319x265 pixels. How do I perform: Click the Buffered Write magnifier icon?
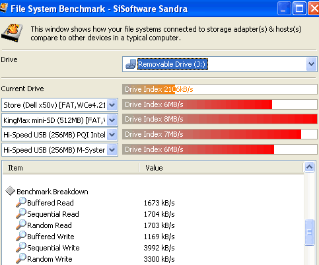tap(21, 236)
